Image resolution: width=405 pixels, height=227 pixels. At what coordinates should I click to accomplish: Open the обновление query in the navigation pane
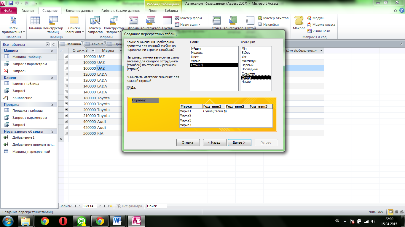28,98
